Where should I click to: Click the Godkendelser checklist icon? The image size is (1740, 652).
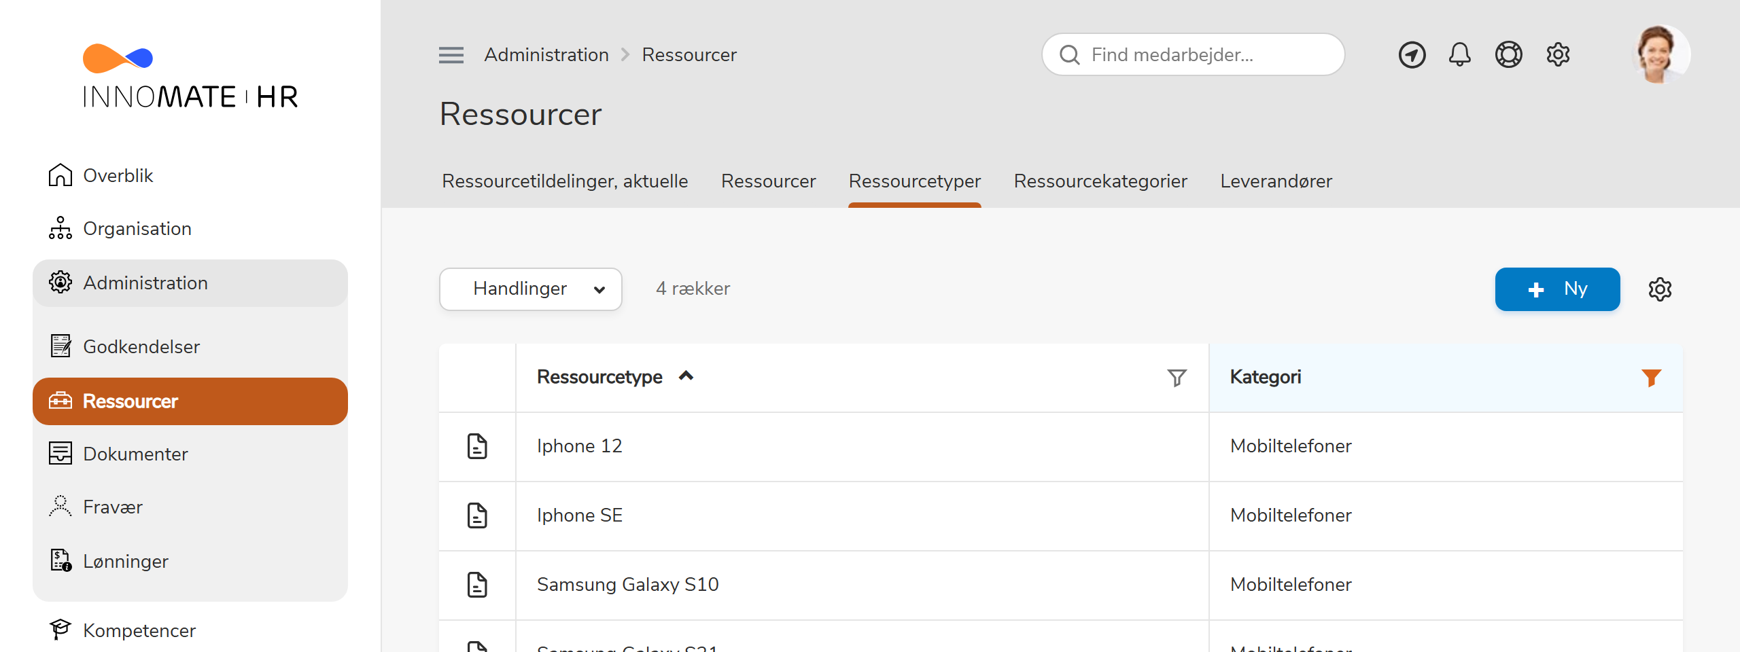pos(60,346)
